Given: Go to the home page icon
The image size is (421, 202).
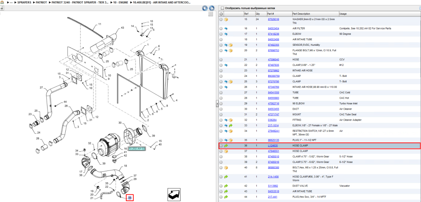Looking at the screenshot, I should click(2, 2).
